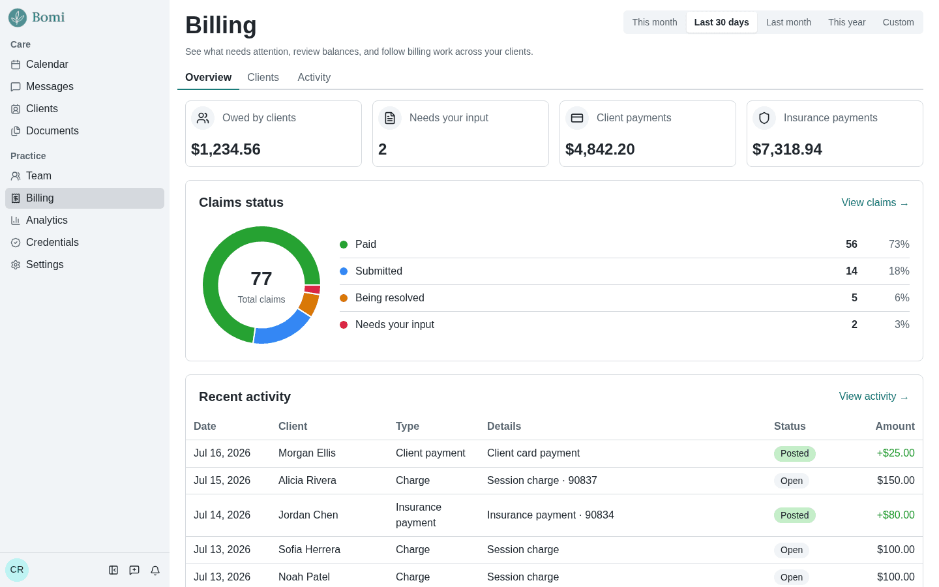This screenshot has width=939, height=587.
Task: Open Credentials in the sidebar
Action: click(x=85, y=243)
